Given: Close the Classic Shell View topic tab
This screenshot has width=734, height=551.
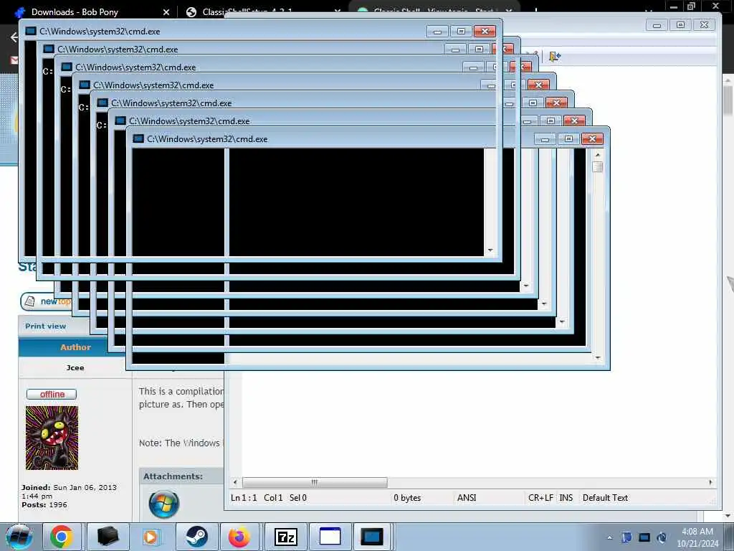Looking at the screenshot, I should click(509, 10).
